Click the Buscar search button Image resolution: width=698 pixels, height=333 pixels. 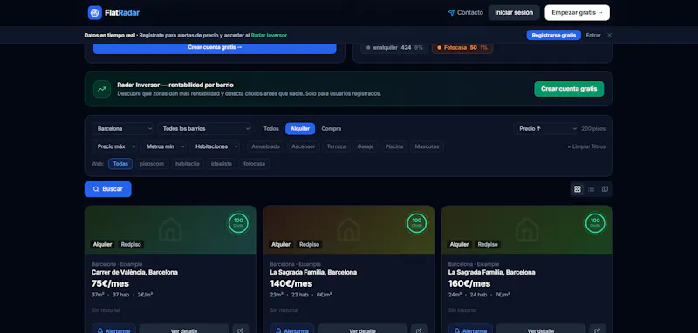coord(107,189)
